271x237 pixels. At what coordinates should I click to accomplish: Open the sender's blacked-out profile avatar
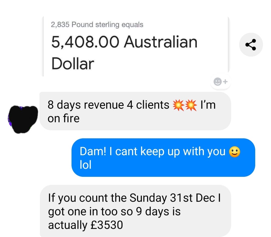click(23, 119)
